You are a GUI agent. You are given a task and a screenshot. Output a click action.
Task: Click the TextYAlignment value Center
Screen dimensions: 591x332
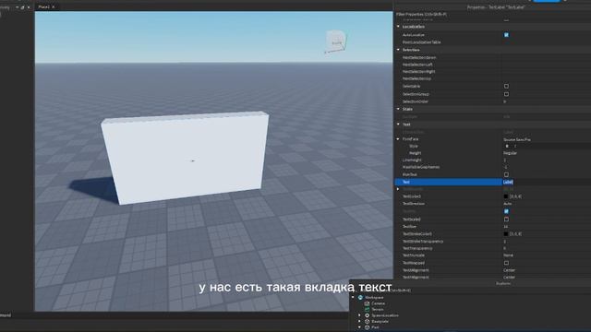pos(509,277)
